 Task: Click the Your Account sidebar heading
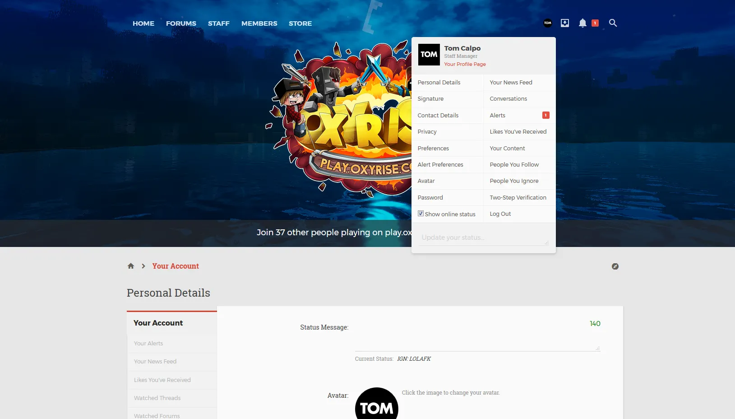pos(158,323)
